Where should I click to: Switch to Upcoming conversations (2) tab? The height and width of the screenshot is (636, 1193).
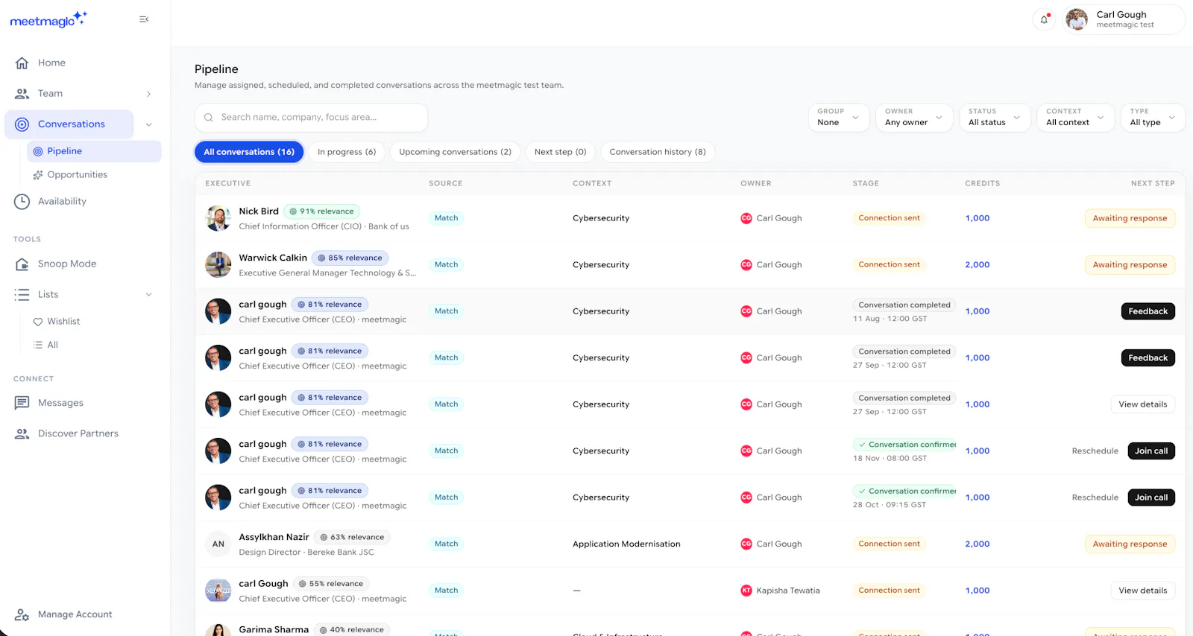pyautogui.click(x=455, y=152)
